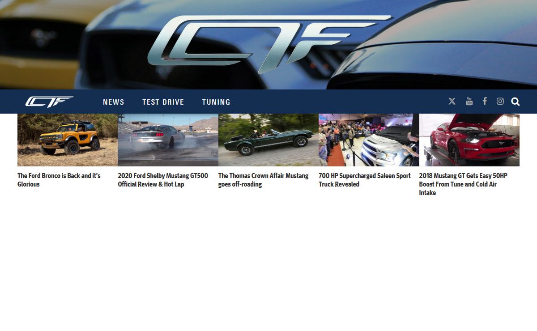This screenshot has width=537, height=331.
Task: Click the small CJF logo in navbar
Action: [49, 102]
